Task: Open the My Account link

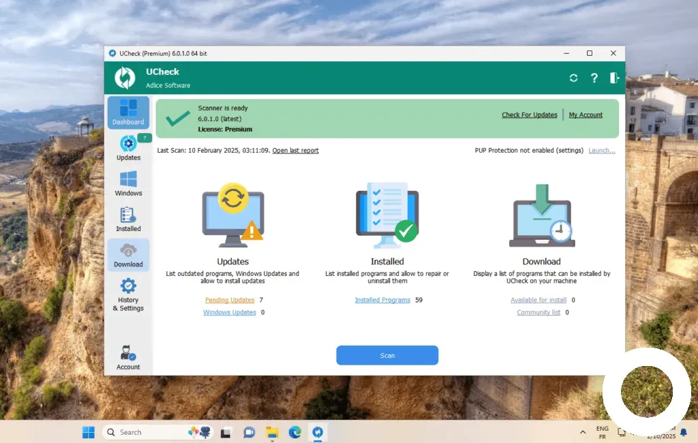Action: 586,115
